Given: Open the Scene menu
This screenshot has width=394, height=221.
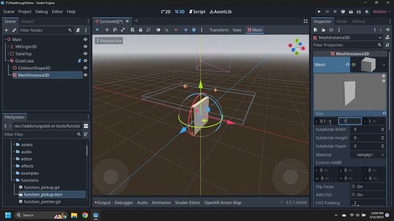Looking at the screenshot, I should (x=9, y=12).
